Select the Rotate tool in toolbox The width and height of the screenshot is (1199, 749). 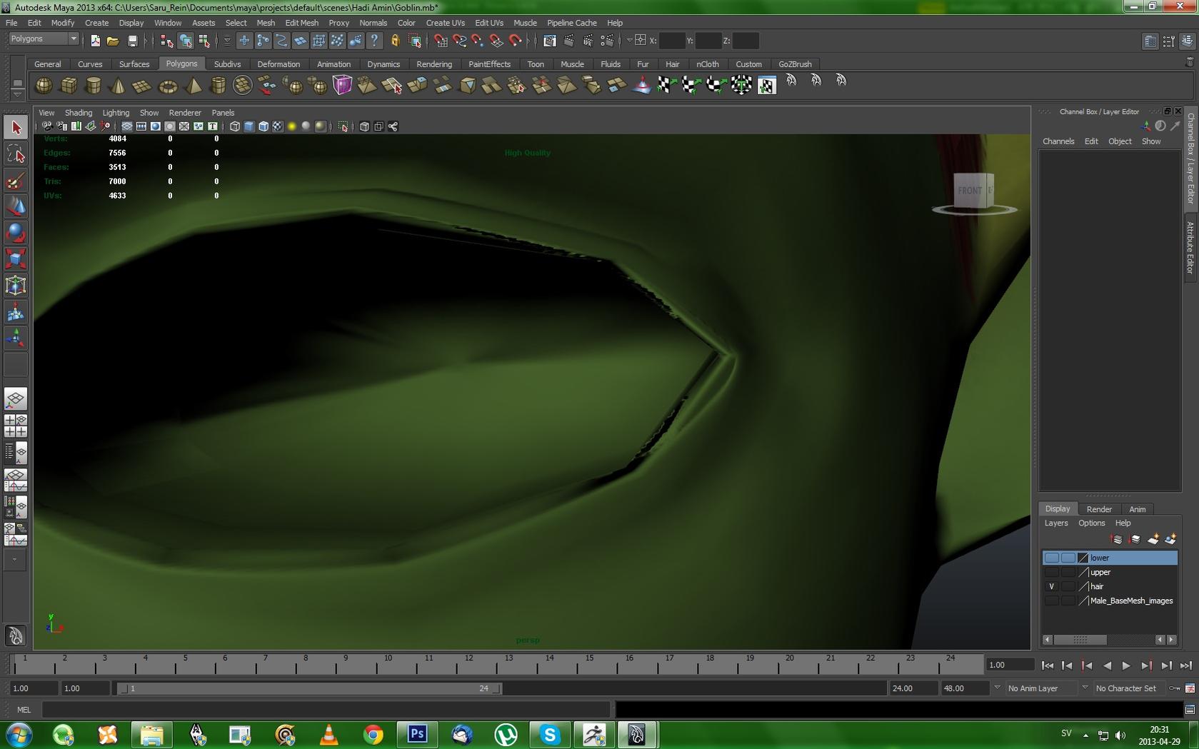point(16,233)
